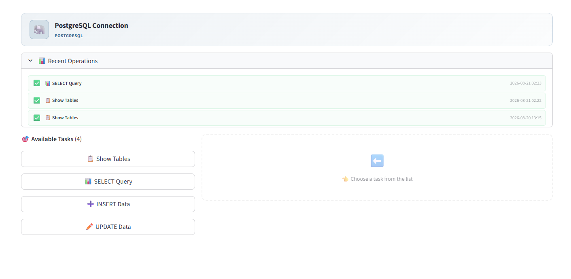Screen dimensions: 571x279
Task: Click 'Show Tables' label in 02:22 row
Action: (x=65, y=100)
